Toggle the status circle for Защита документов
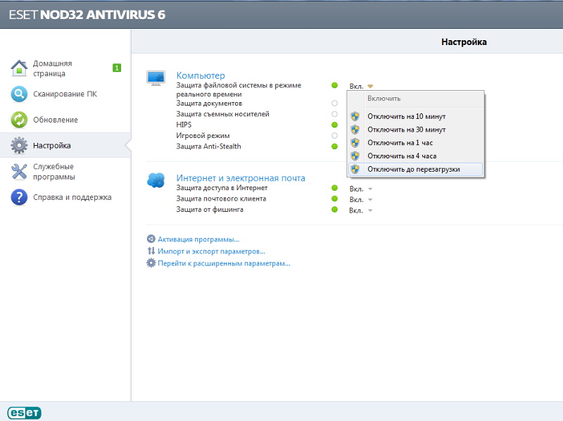 pos(335,103)
